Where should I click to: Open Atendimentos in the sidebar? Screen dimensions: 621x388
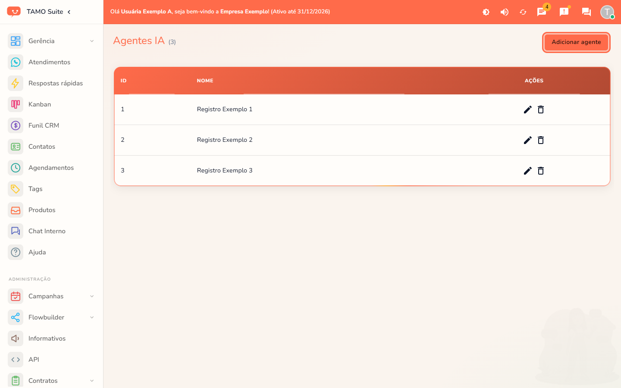pyautogui.click(x=51, y=62)
